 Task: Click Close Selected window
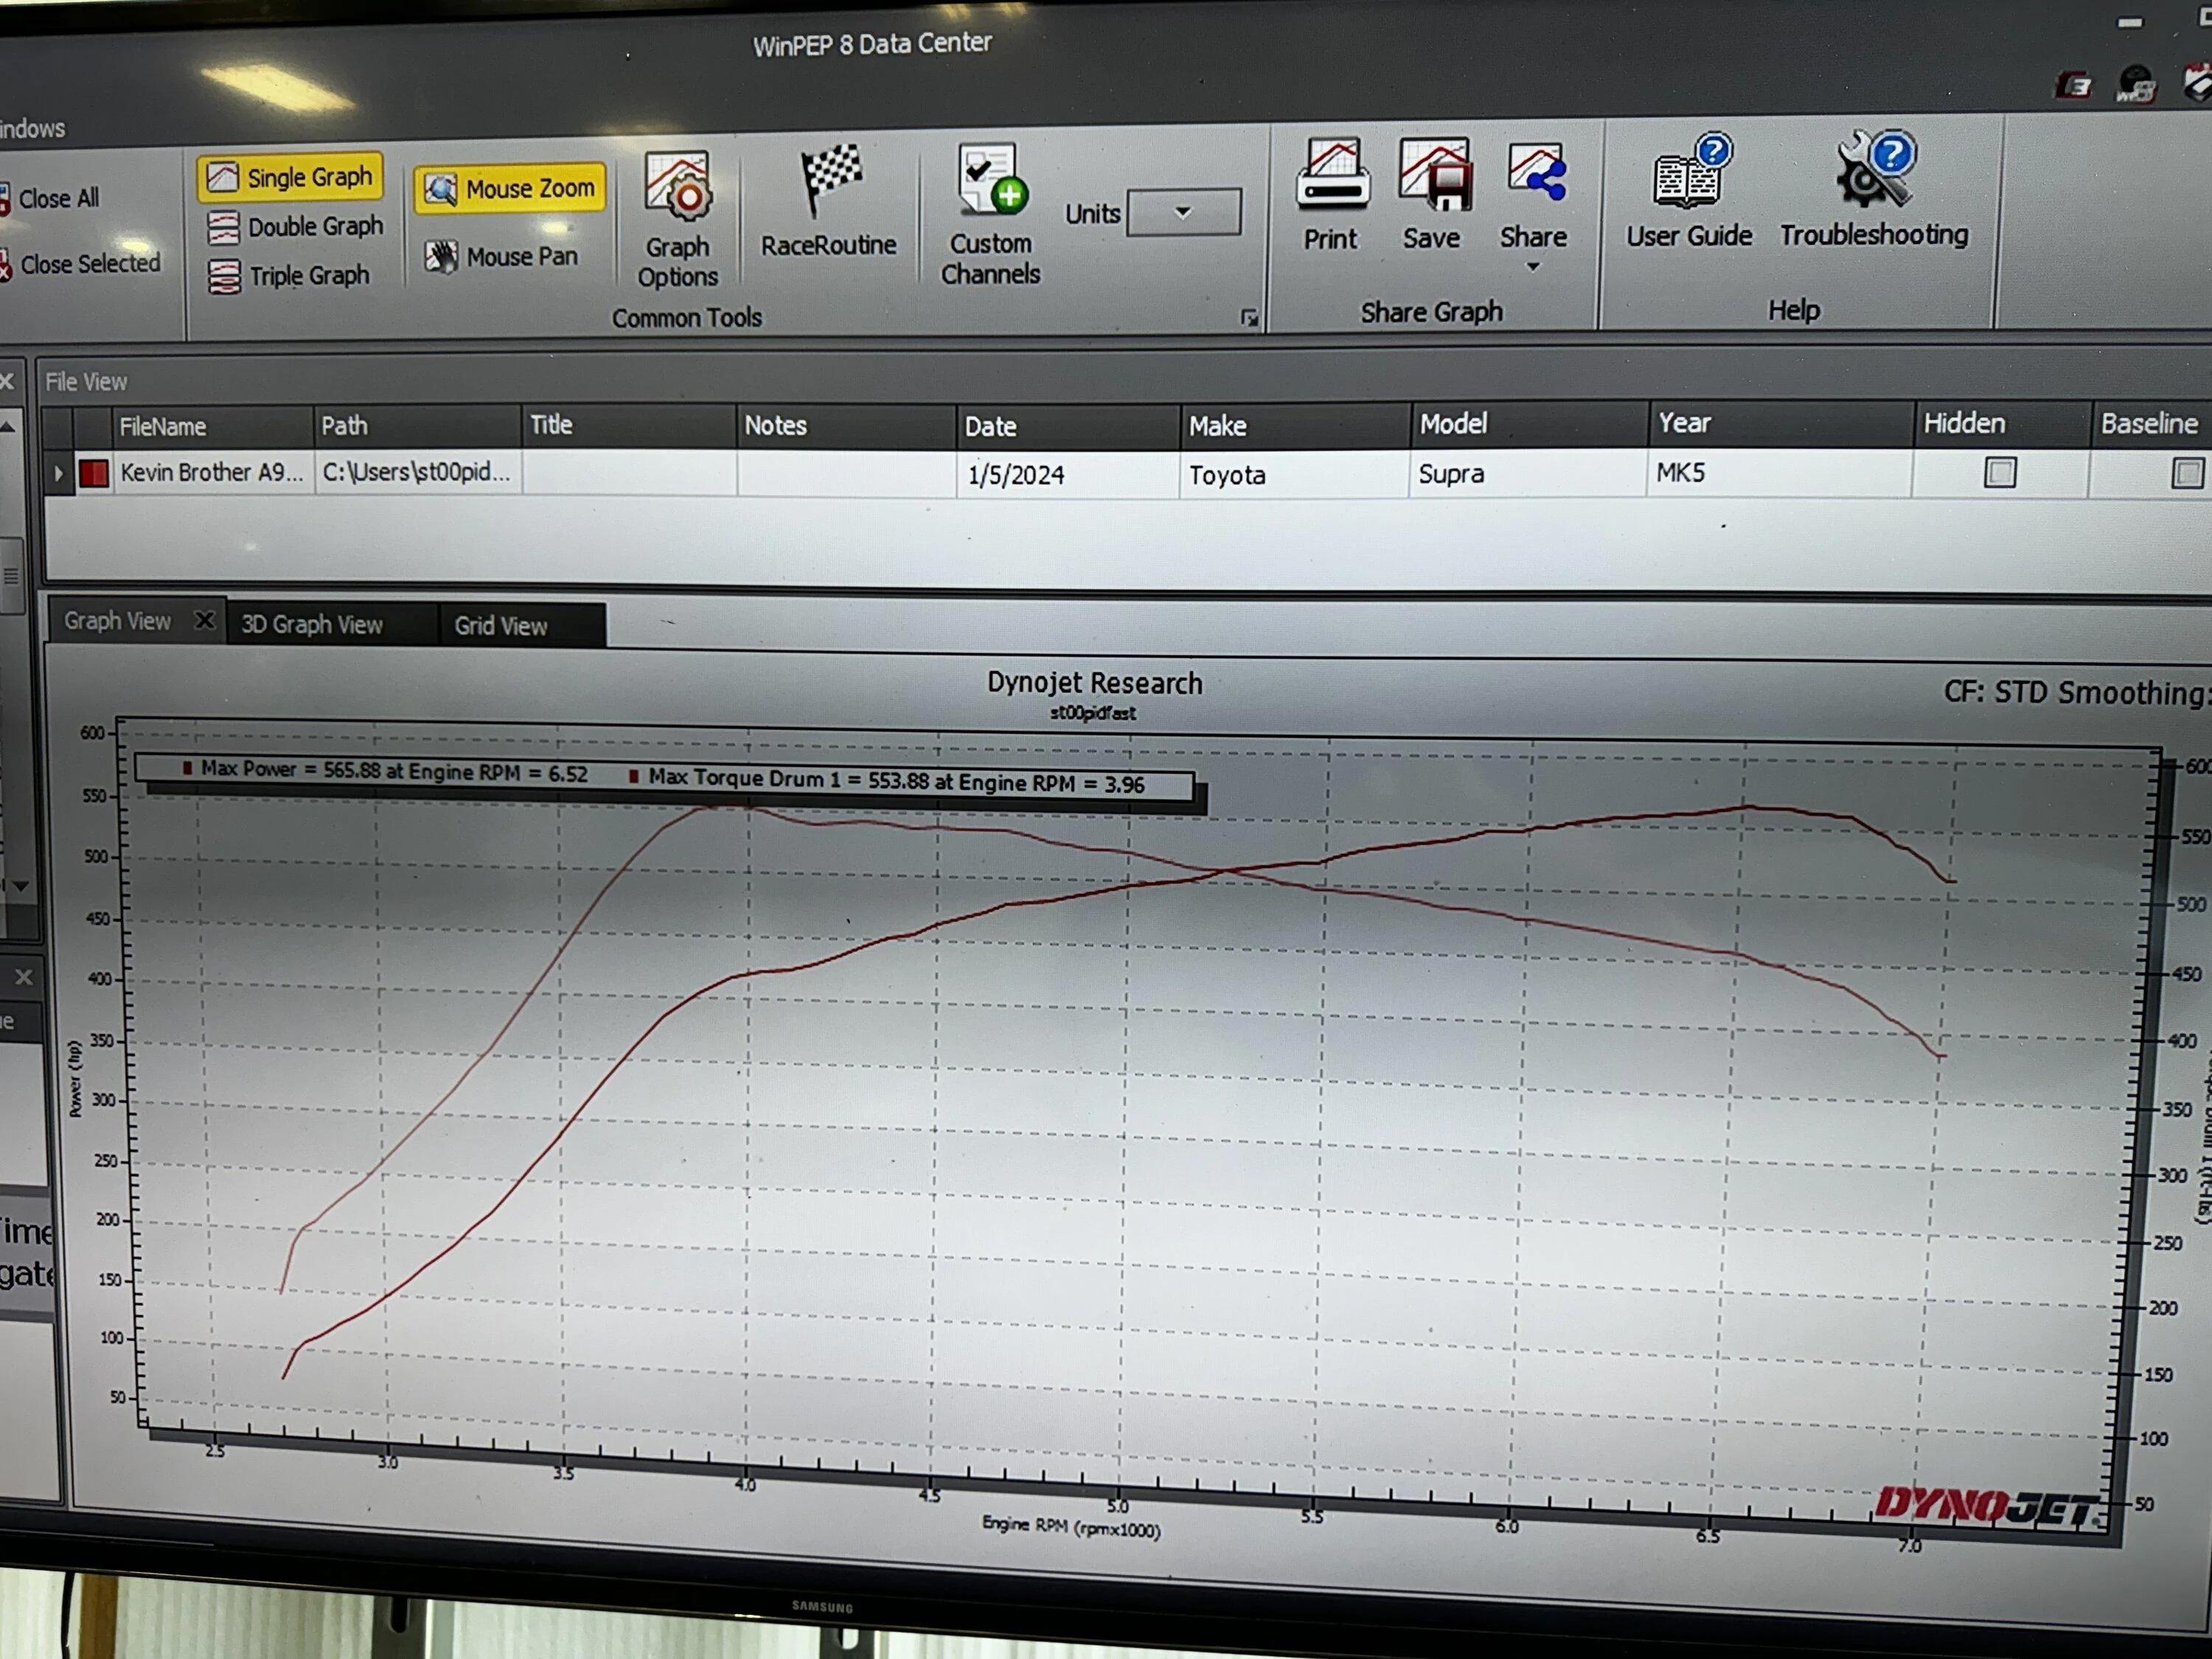pyautogui.click(x=80, y=264)
